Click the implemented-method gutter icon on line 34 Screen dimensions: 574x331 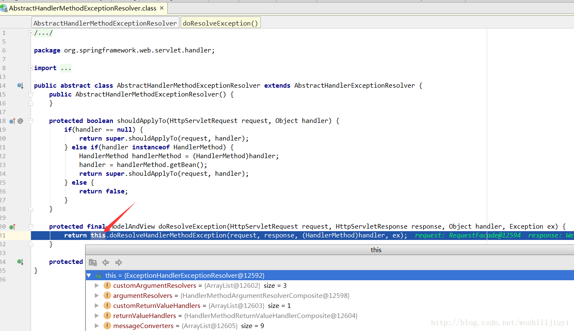[x=20, y=262]
